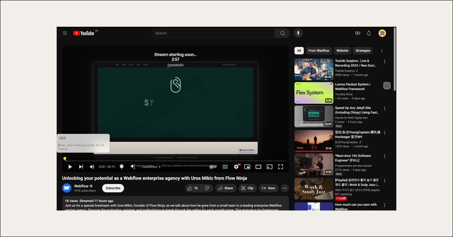Open the account avatar menu
The width and height of the screenshot is (453, 237).
pos(382,33)
